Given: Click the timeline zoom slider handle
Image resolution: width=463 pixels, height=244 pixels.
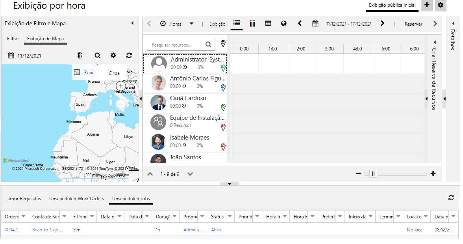Looking at the screenshot, I should [373, 173].
